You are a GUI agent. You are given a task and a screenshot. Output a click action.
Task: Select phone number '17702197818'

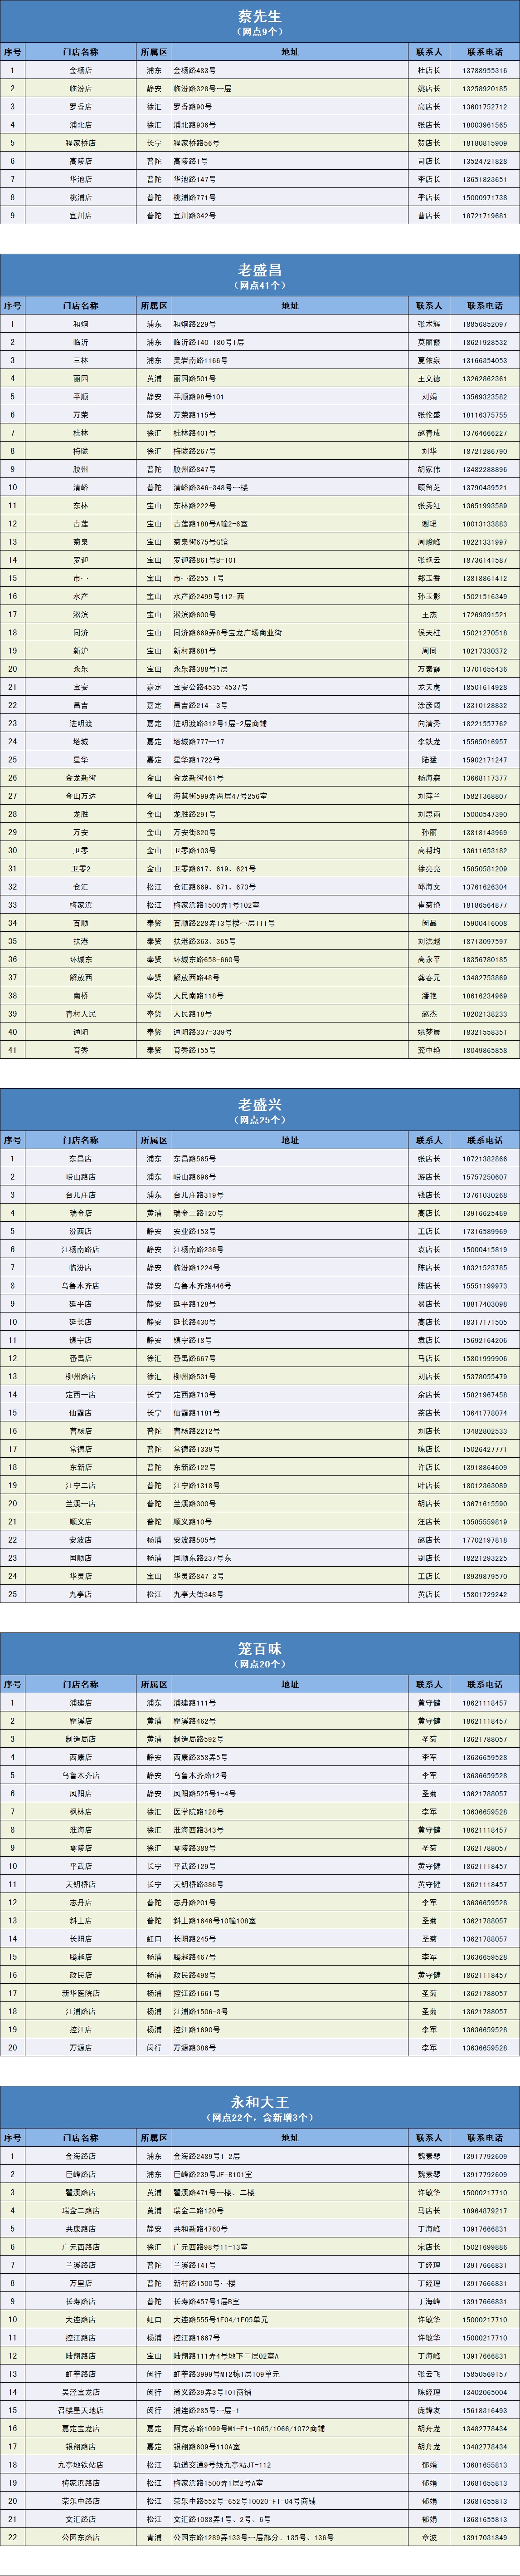tap(485, 1540)
